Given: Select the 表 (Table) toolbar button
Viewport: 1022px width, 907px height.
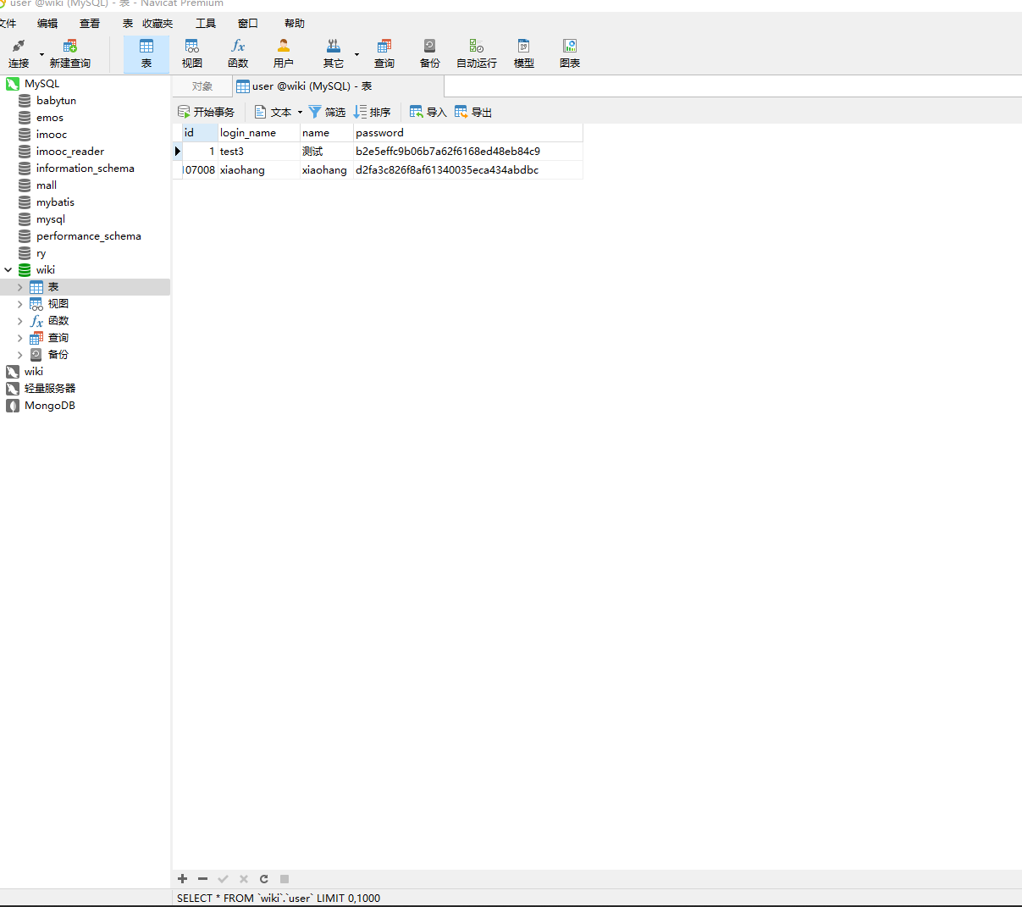Looking at the screenshot, I should click(146, 53).
